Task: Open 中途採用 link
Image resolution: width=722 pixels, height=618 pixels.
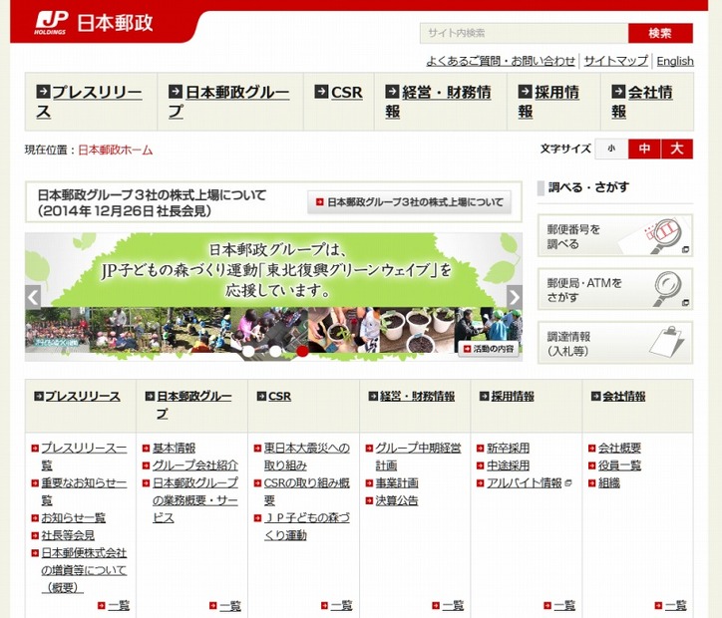Action: click(x=509, y=465)
